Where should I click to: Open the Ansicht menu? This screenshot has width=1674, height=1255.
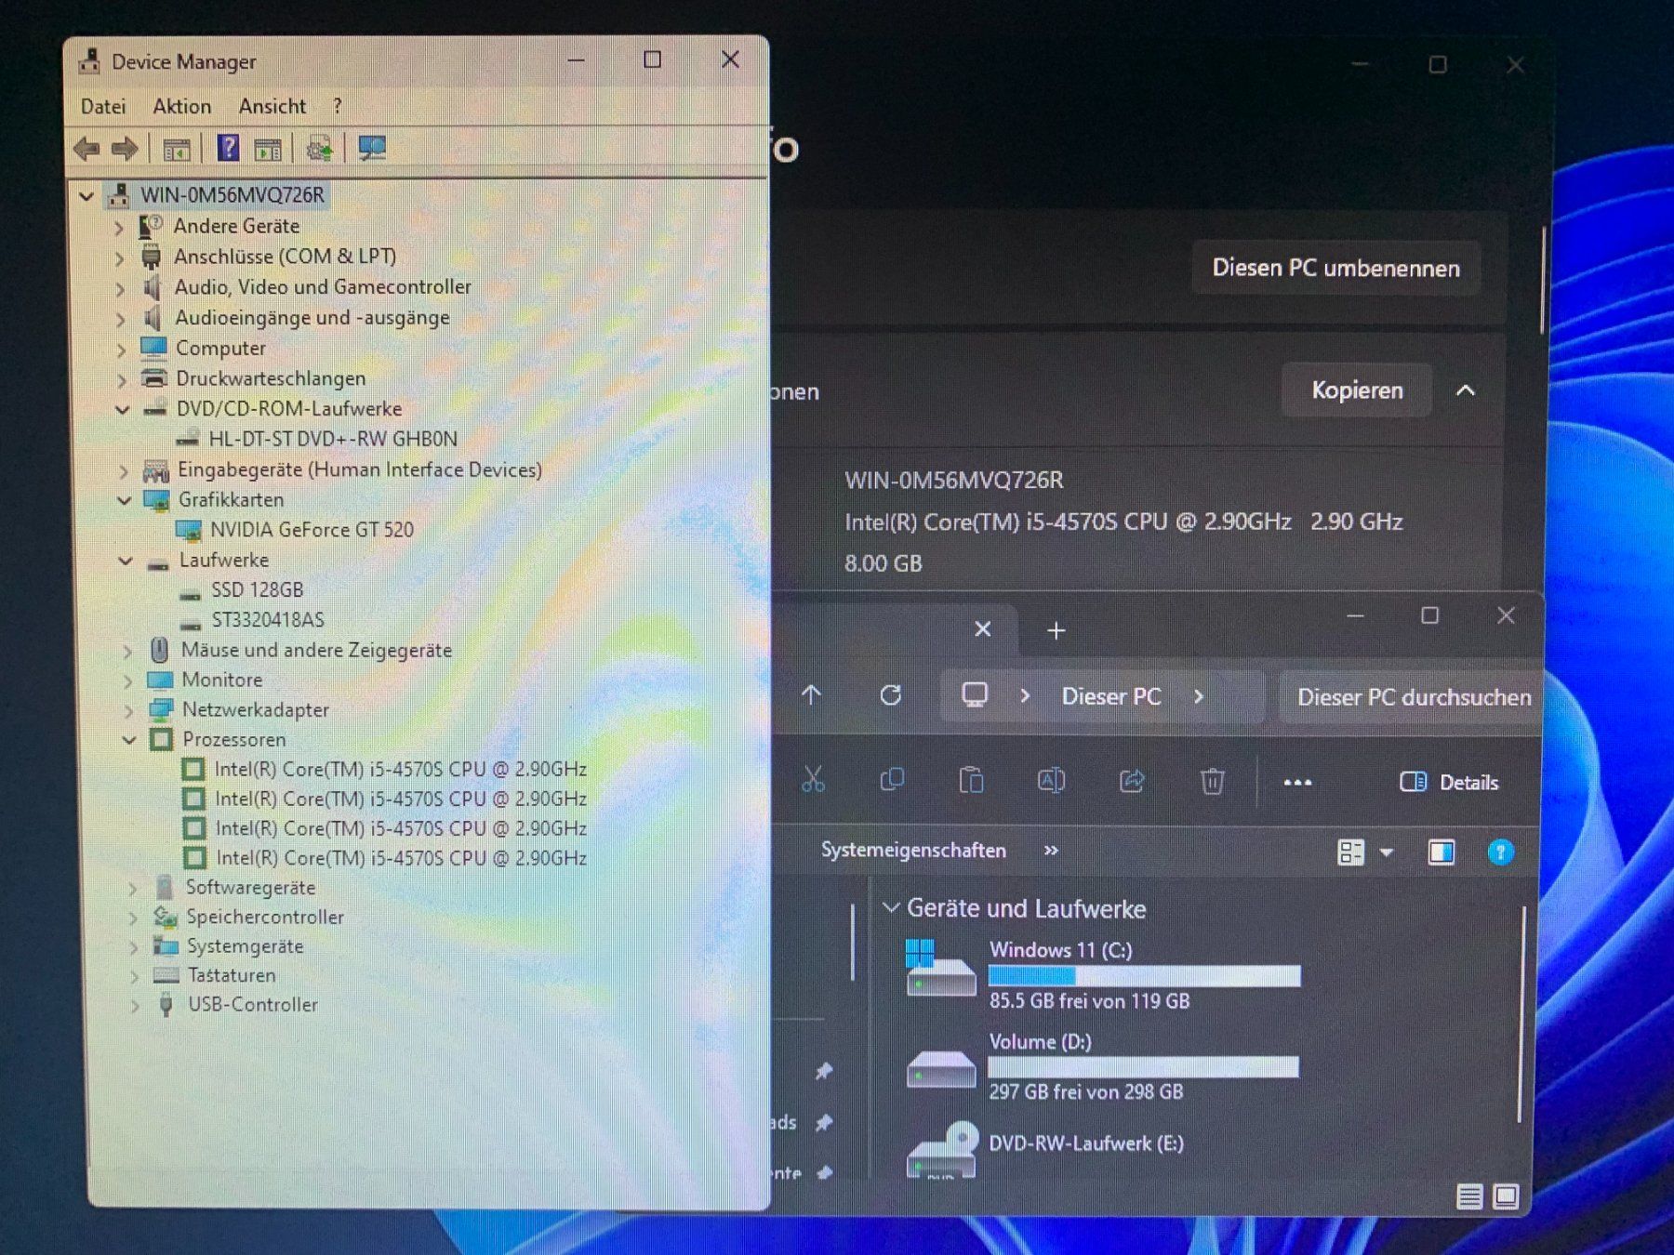272,107
